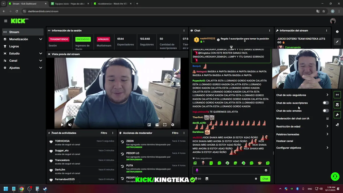Click the green Chat send button

(x=265, y=179)
